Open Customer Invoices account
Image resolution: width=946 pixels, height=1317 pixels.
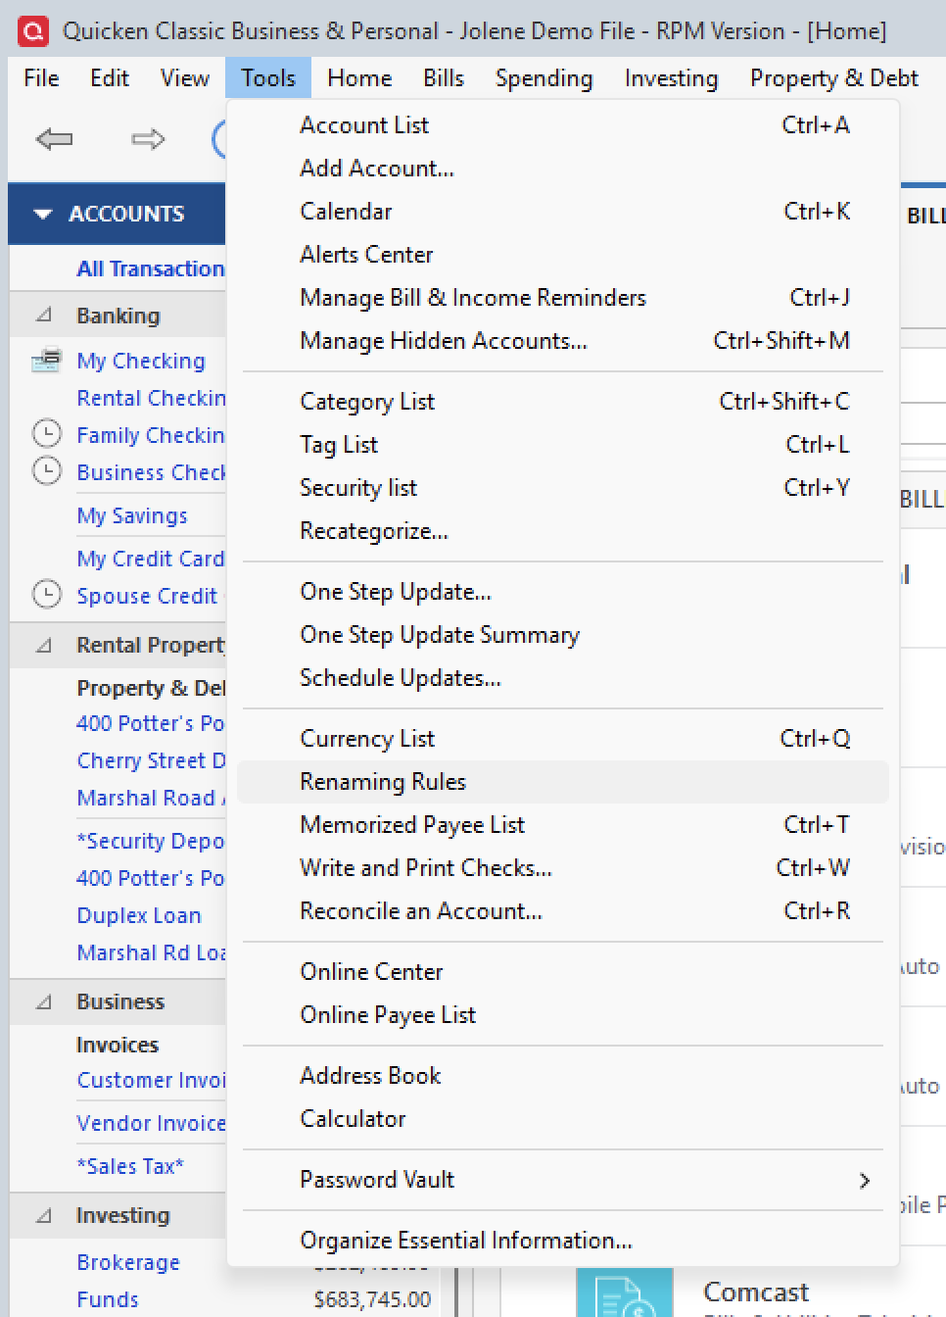click(x=151, y=1080)
